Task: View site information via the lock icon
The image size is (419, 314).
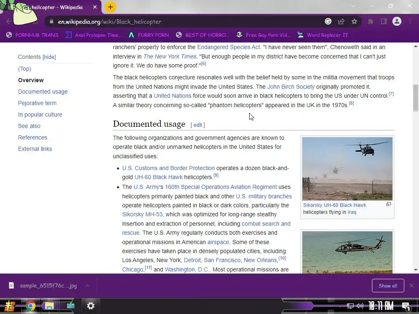Action: (52, 22)
